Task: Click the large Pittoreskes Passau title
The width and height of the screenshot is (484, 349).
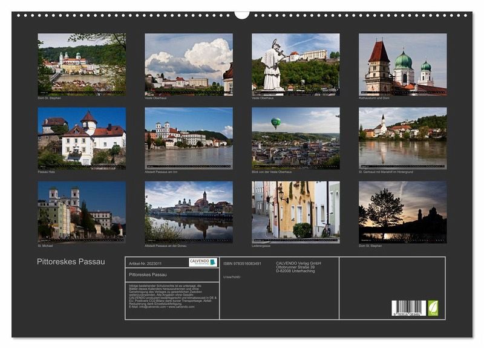Action: pos(71,262)
